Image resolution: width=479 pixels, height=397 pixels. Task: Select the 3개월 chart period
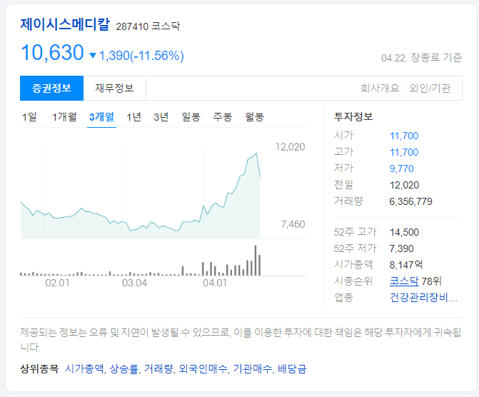click(102, 117)
